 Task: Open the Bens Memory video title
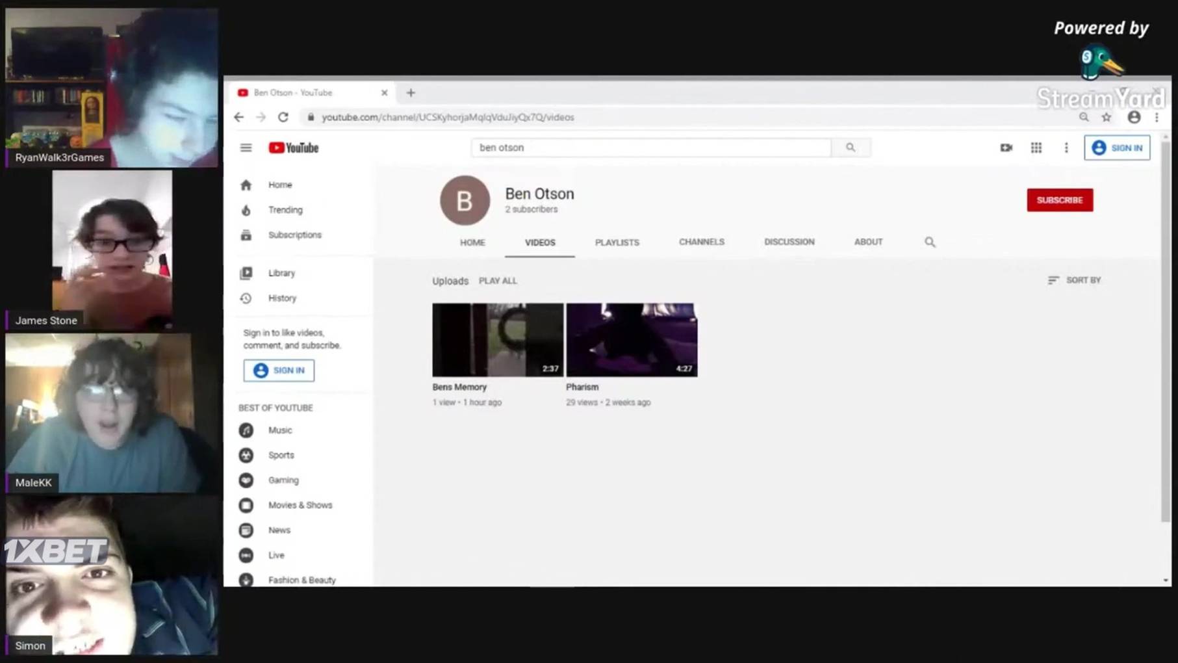click(x=459, y=387)
